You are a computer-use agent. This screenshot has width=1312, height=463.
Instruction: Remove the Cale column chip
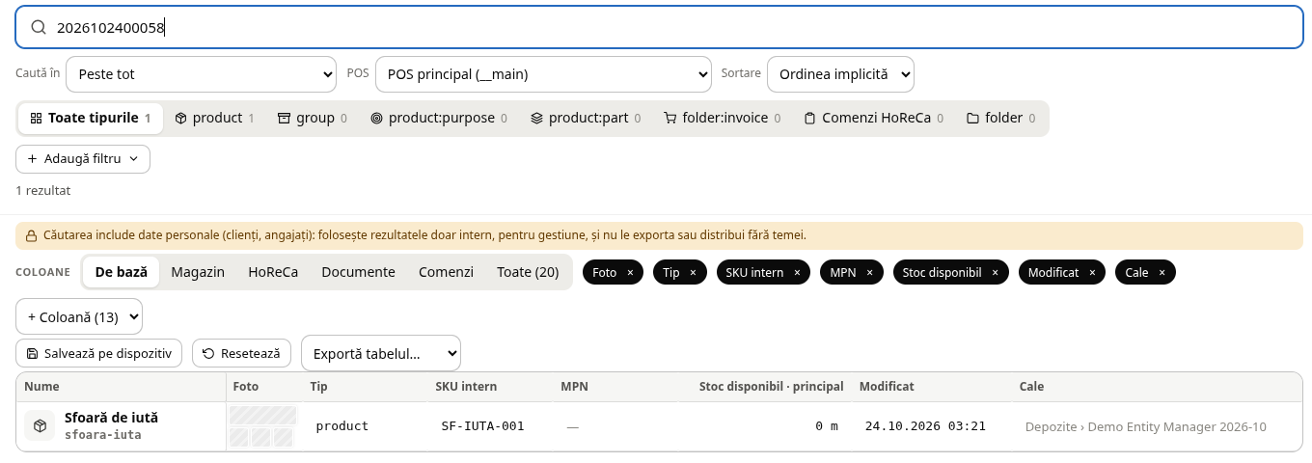coord(1162,273)
